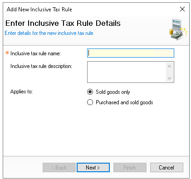
Task: Click the blue Enter details subtitle text
Action: tap(49, 33)
